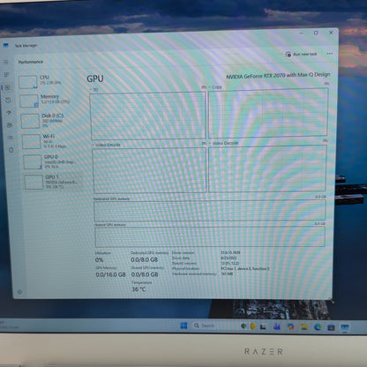The height and width of the screenshot is (367, 367).
Task: Click the NVIDIA GeForce RTX 2070 with Max-Q Design label
Action: tap(278, 75)
